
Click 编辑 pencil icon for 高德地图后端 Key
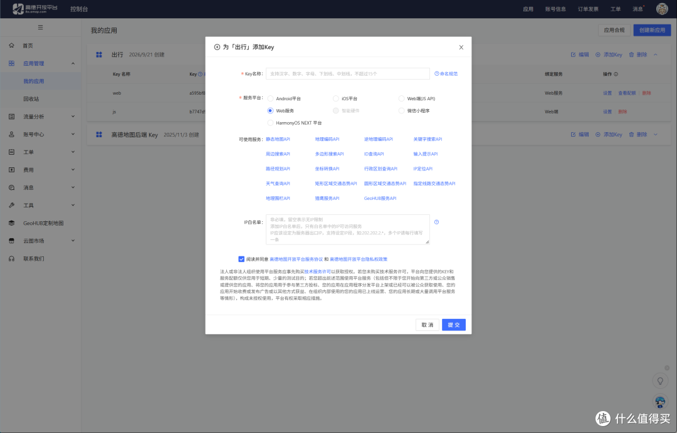coord(573,135)
